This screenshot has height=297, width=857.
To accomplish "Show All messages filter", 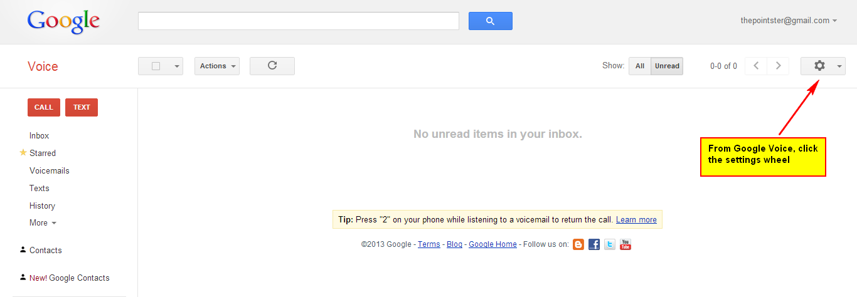I will [x=640, y=66].
